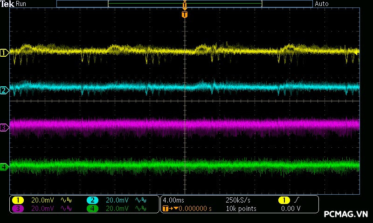The image size is (373, 223).
Task: Click channel 1 bandwidth limit icon
Action: point(65,200)
